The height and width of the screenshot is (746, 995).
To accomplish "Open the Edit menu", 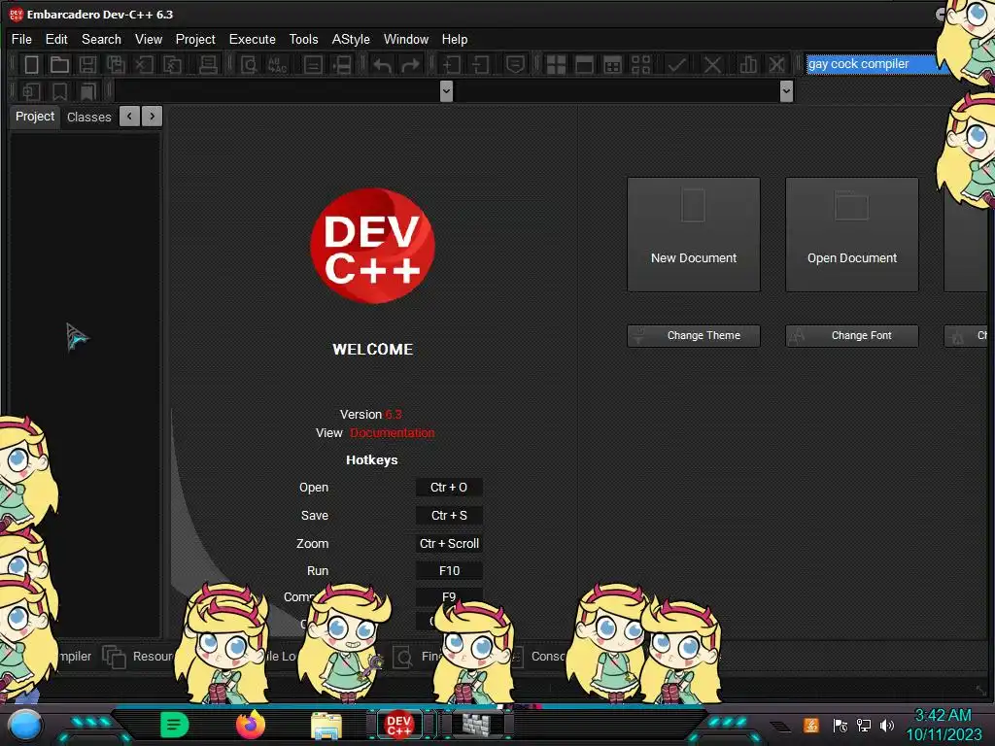I will coord(56,39).
